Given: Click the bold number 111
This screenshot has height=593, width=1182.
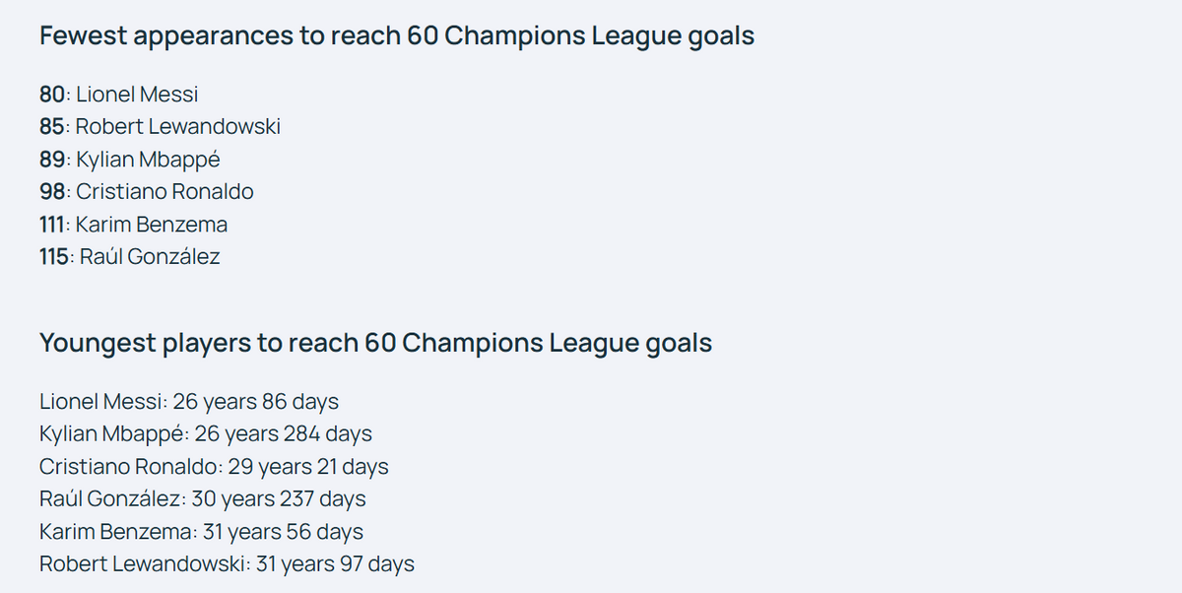Looking at the screenshot, I should tap(52, 225).
